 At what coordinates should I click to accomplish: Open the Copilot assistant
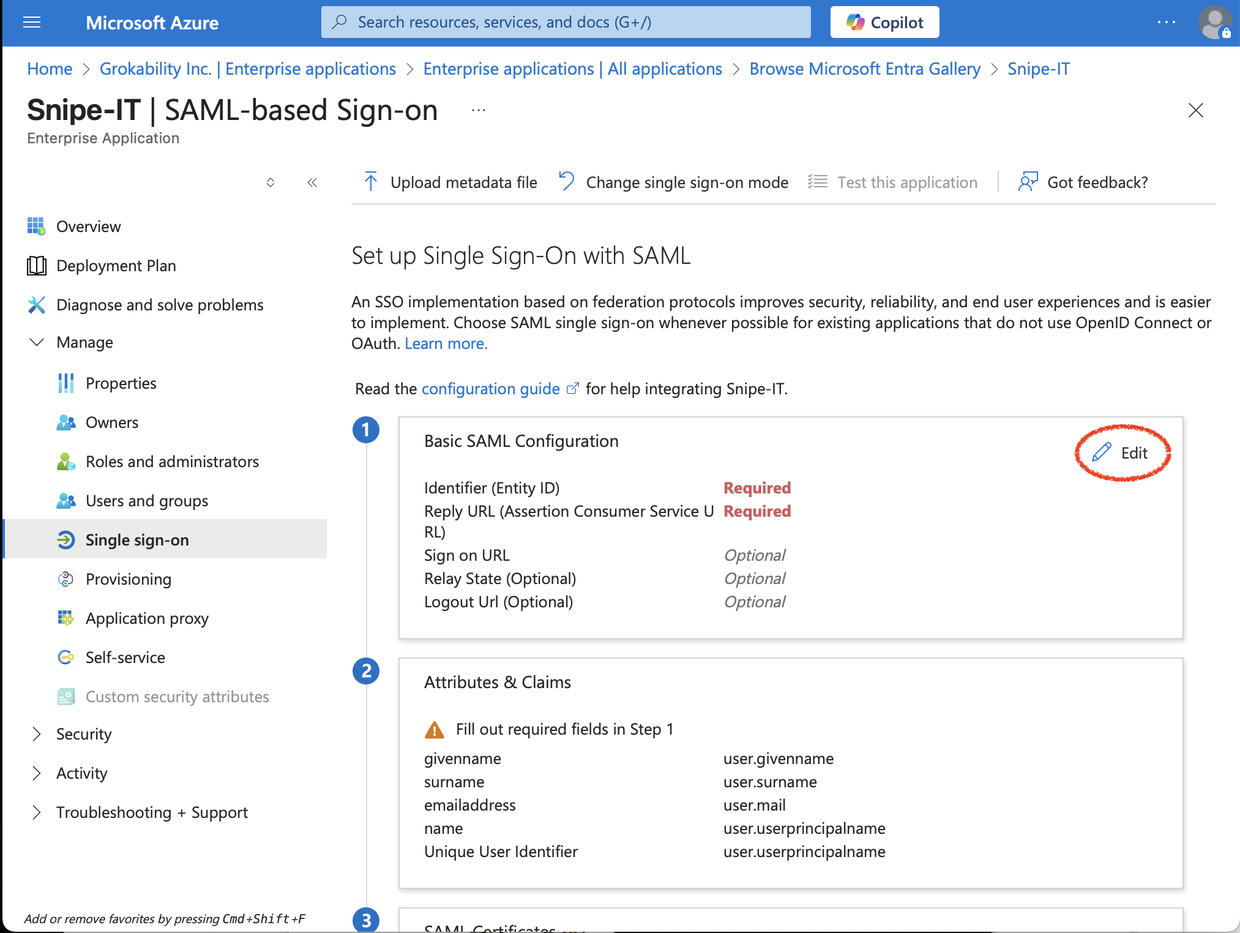point(884,22)
